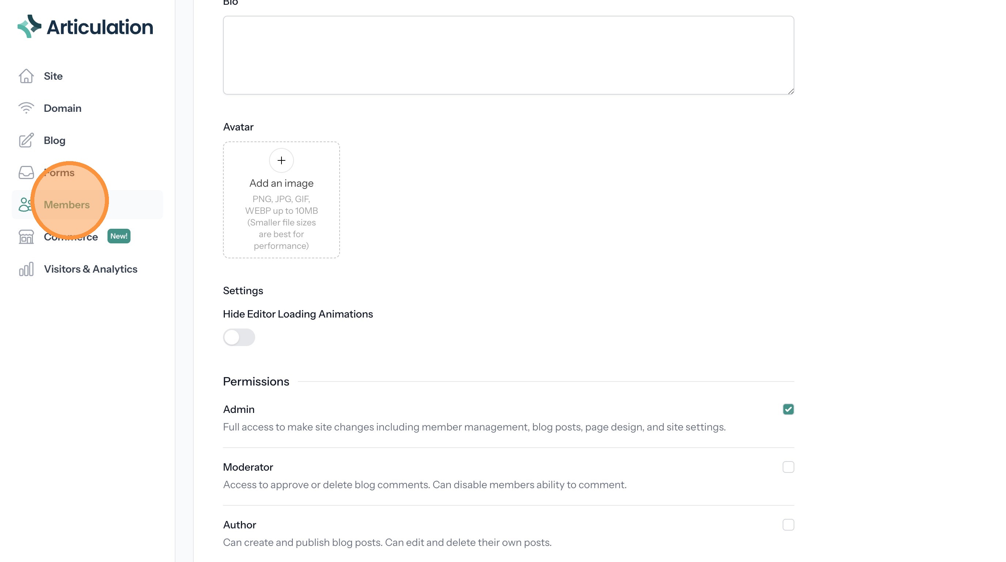Check the Author permission checkbox

788,524
